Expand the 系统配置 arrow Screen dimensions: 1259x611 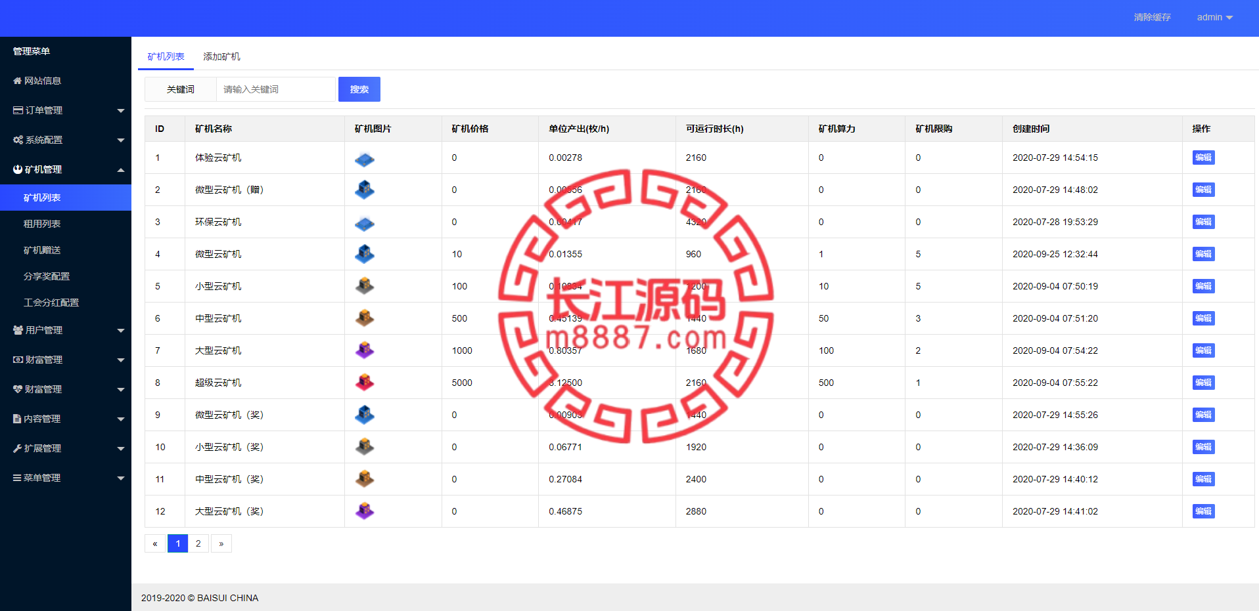click(121, 140)
